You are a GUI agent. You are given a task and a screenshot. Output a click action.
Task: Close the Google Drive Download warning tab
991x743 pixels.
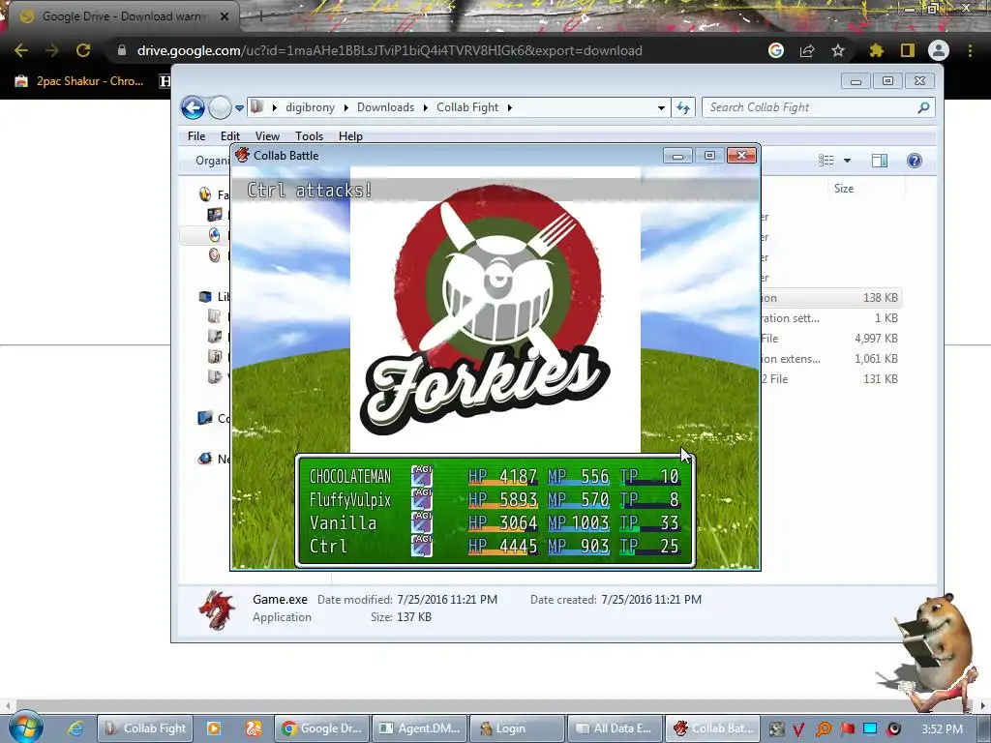tap(225, 16)
